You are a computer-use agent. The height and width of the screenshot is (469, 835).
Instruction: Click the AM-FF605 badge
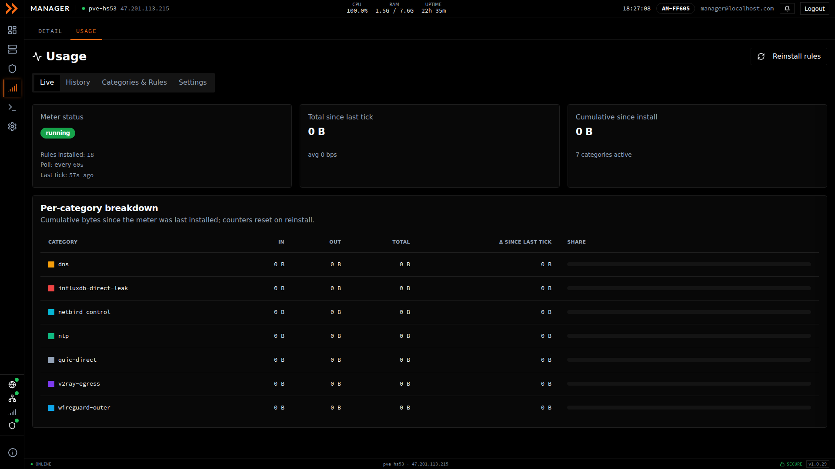click(x=675, y=9)
